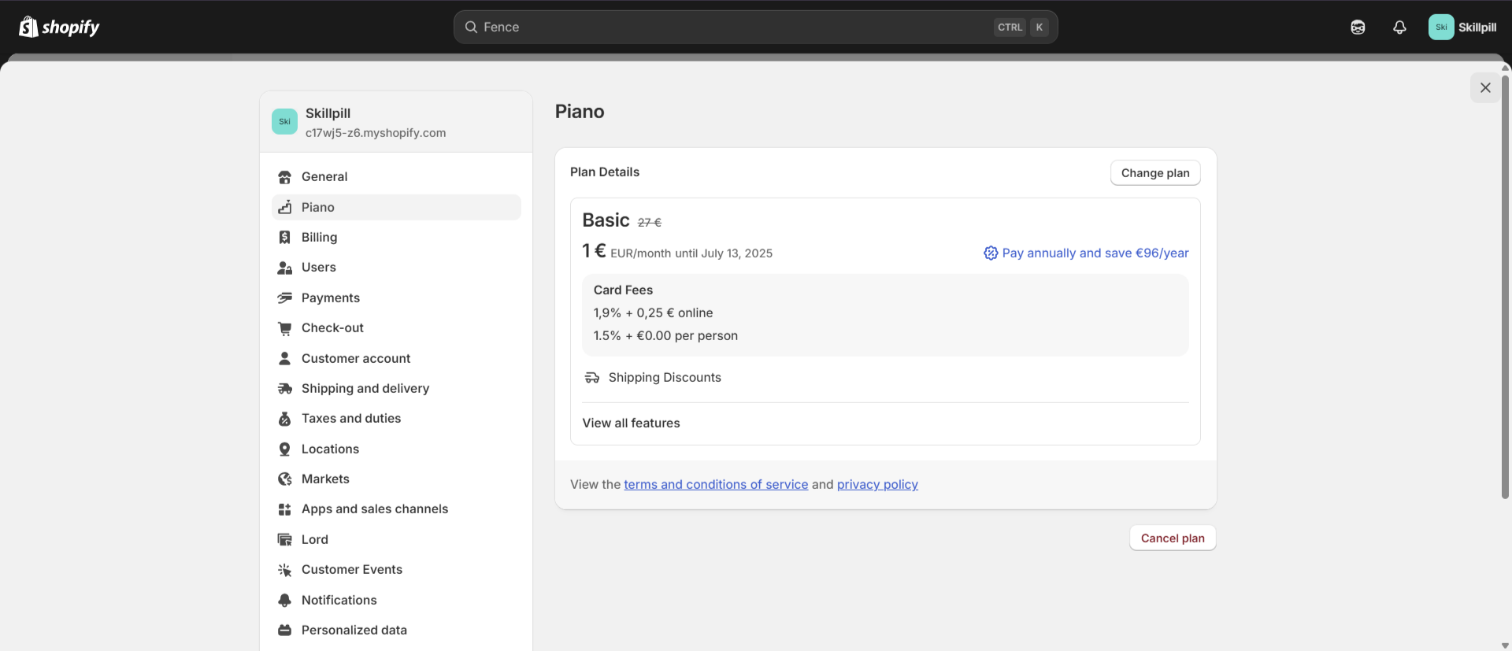Click the c17wj5-z6.myshopify.com domain text
Viewport: 1512px width, 651px height.
coord(376,133)
